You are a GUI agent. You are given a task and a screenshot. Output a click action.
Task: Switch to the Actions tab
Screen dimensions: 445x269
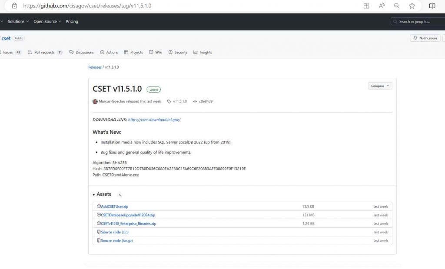(109, 52)
